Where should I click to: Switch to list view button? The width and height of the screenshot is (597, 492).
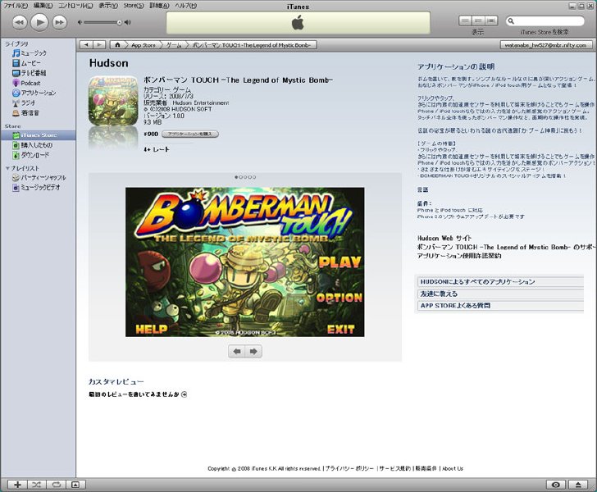pyautogui.click(x=465, y=20)
